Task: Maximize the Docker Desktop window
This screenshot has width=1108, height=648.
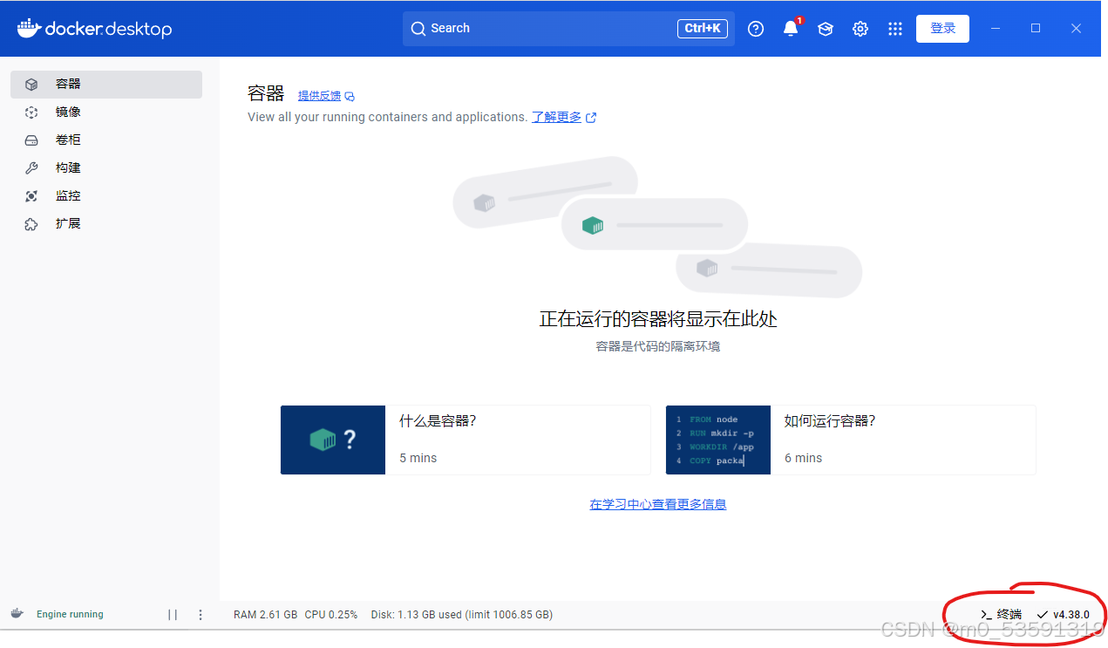Action: point(1036,29)
